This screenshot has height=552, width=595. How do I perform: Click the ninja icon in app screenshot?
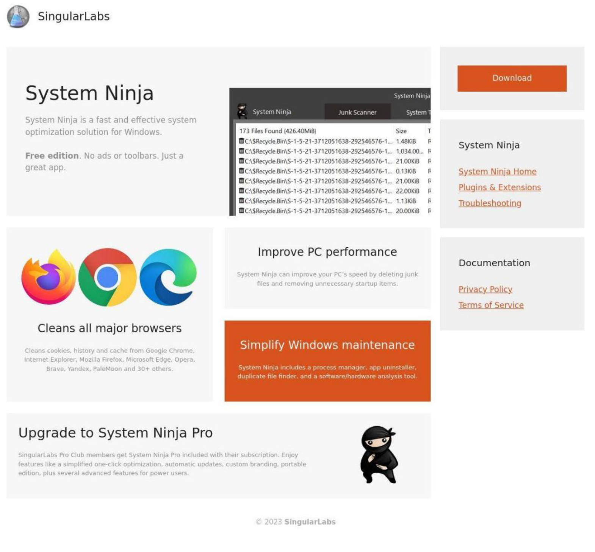242,111
